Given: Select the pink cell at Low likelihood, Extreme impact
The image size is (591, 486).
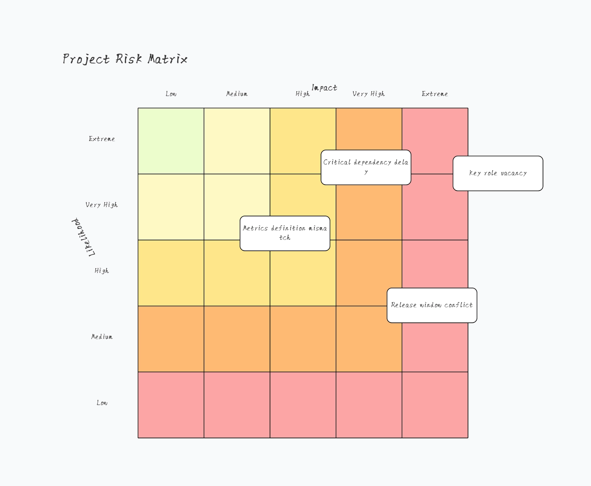Looking at the screenshot, I should pos(435,405).
